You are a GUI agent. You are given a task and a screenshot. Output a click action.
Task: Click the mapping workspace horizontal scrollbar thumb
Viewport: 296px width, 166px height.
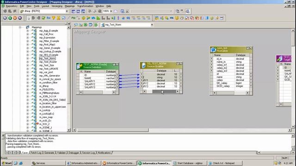click(x=112, y=130)
